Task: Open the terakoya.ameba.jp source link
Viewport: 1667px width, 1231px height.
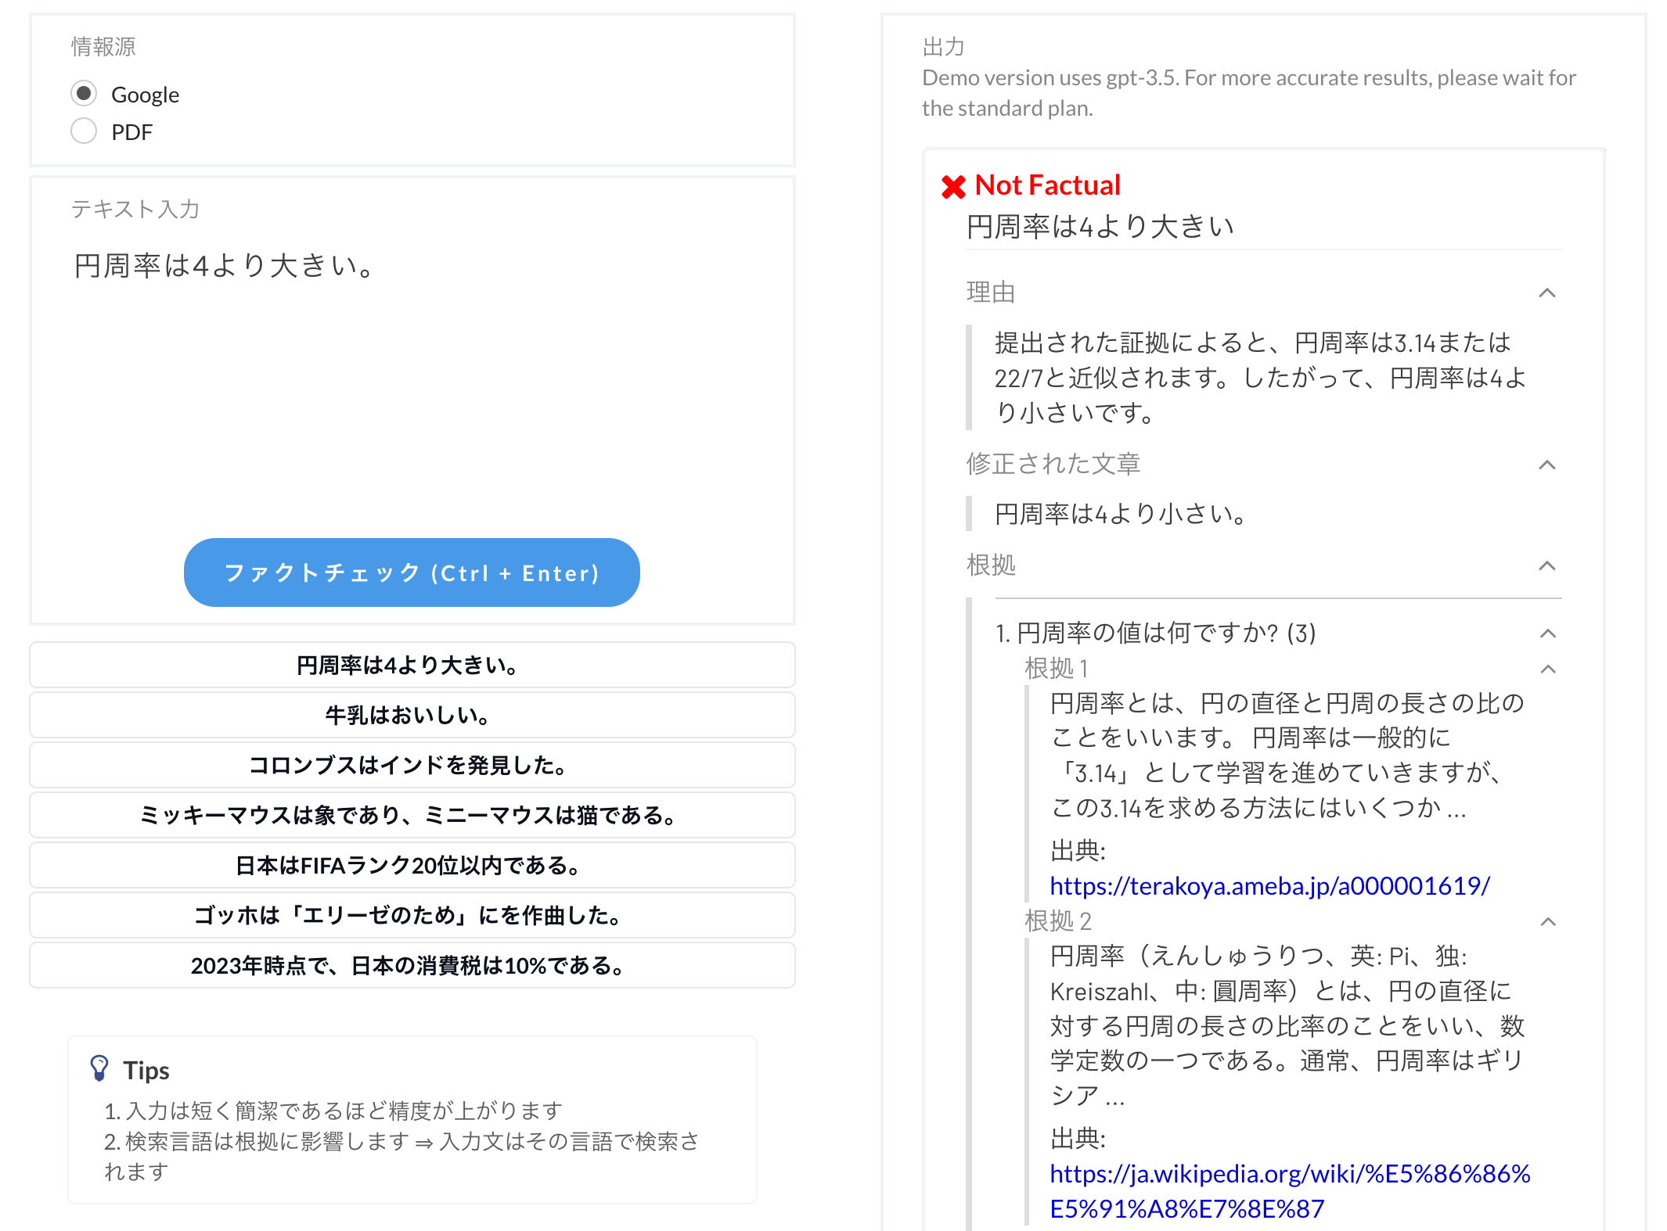Action: [x=1269, y=887]
